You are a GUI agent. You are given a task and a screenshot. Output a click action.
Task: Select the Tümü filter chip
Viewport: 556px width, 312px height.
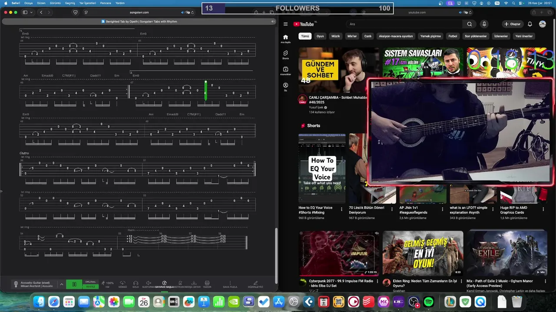305,36
